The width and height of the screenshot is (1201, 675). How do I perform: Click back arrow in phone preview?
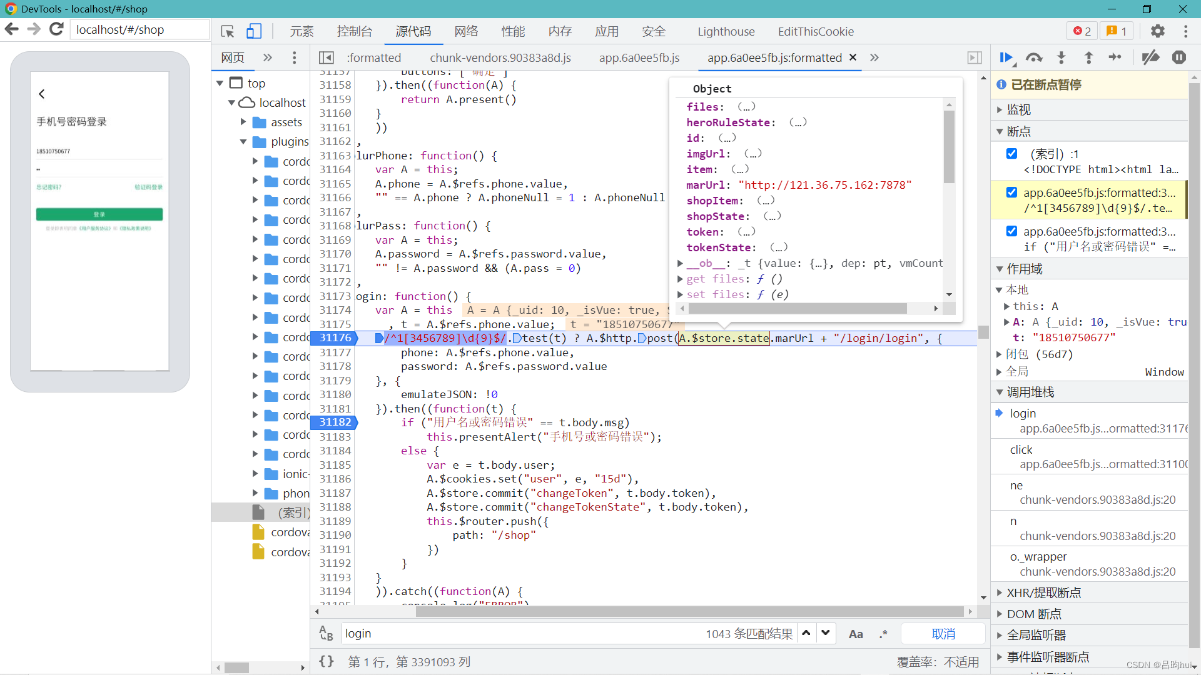[42, 94]
